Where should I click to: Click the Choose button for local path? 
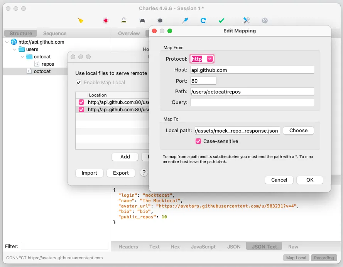coord(298,131)
